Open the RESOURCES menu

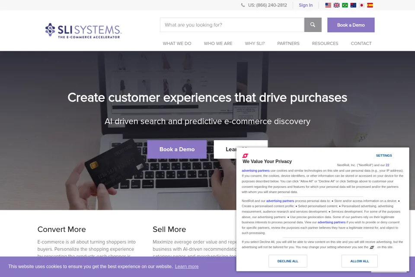click(x=325, y=43)
